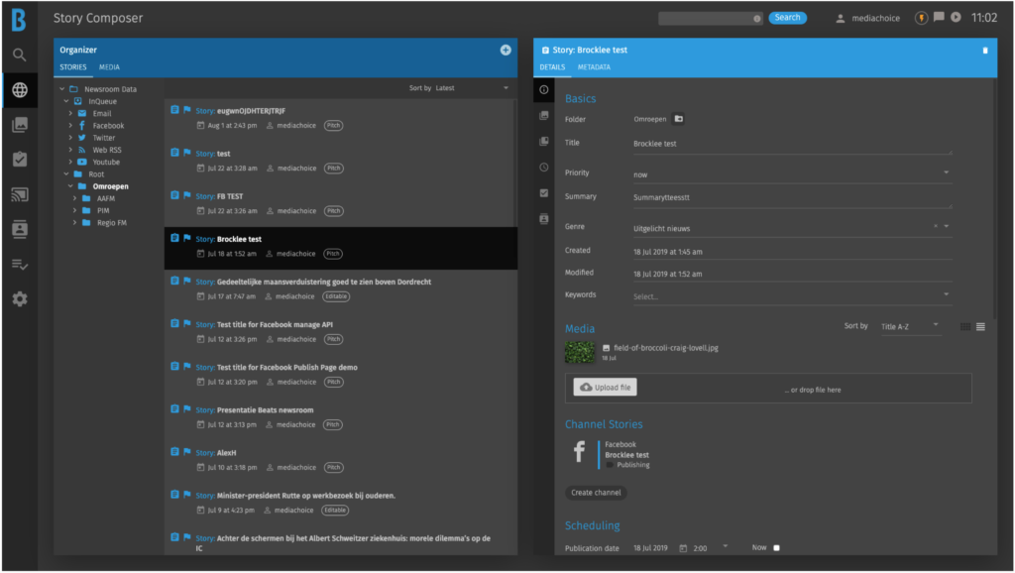
Task: Switch media to grid view
Action: click(x=965, y=327)
